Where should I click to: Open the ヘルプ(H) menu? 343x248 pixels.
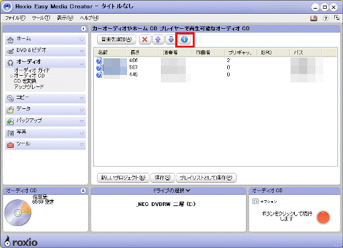(89, 18)
